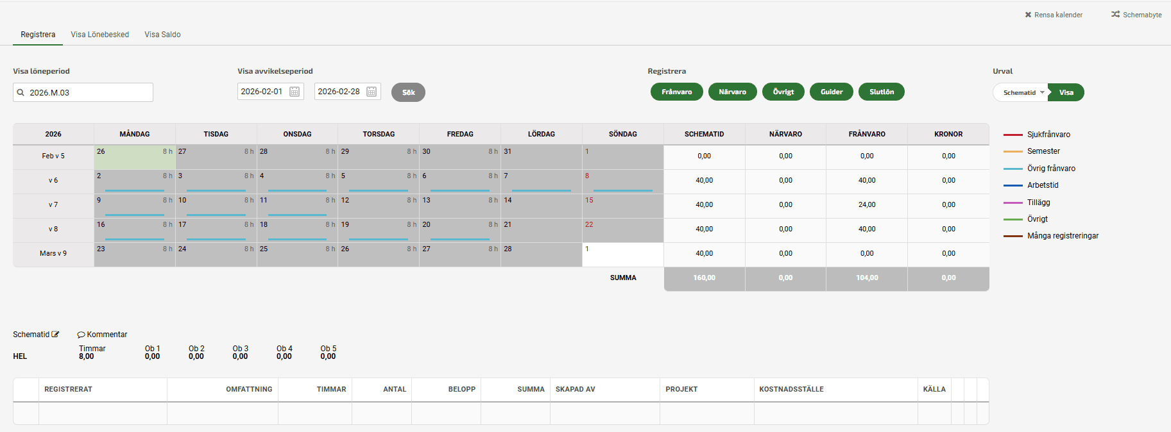Click the Rensa kalender X icon
Viewport: 1171px width, 432px height.
[x=1028, y=15]
